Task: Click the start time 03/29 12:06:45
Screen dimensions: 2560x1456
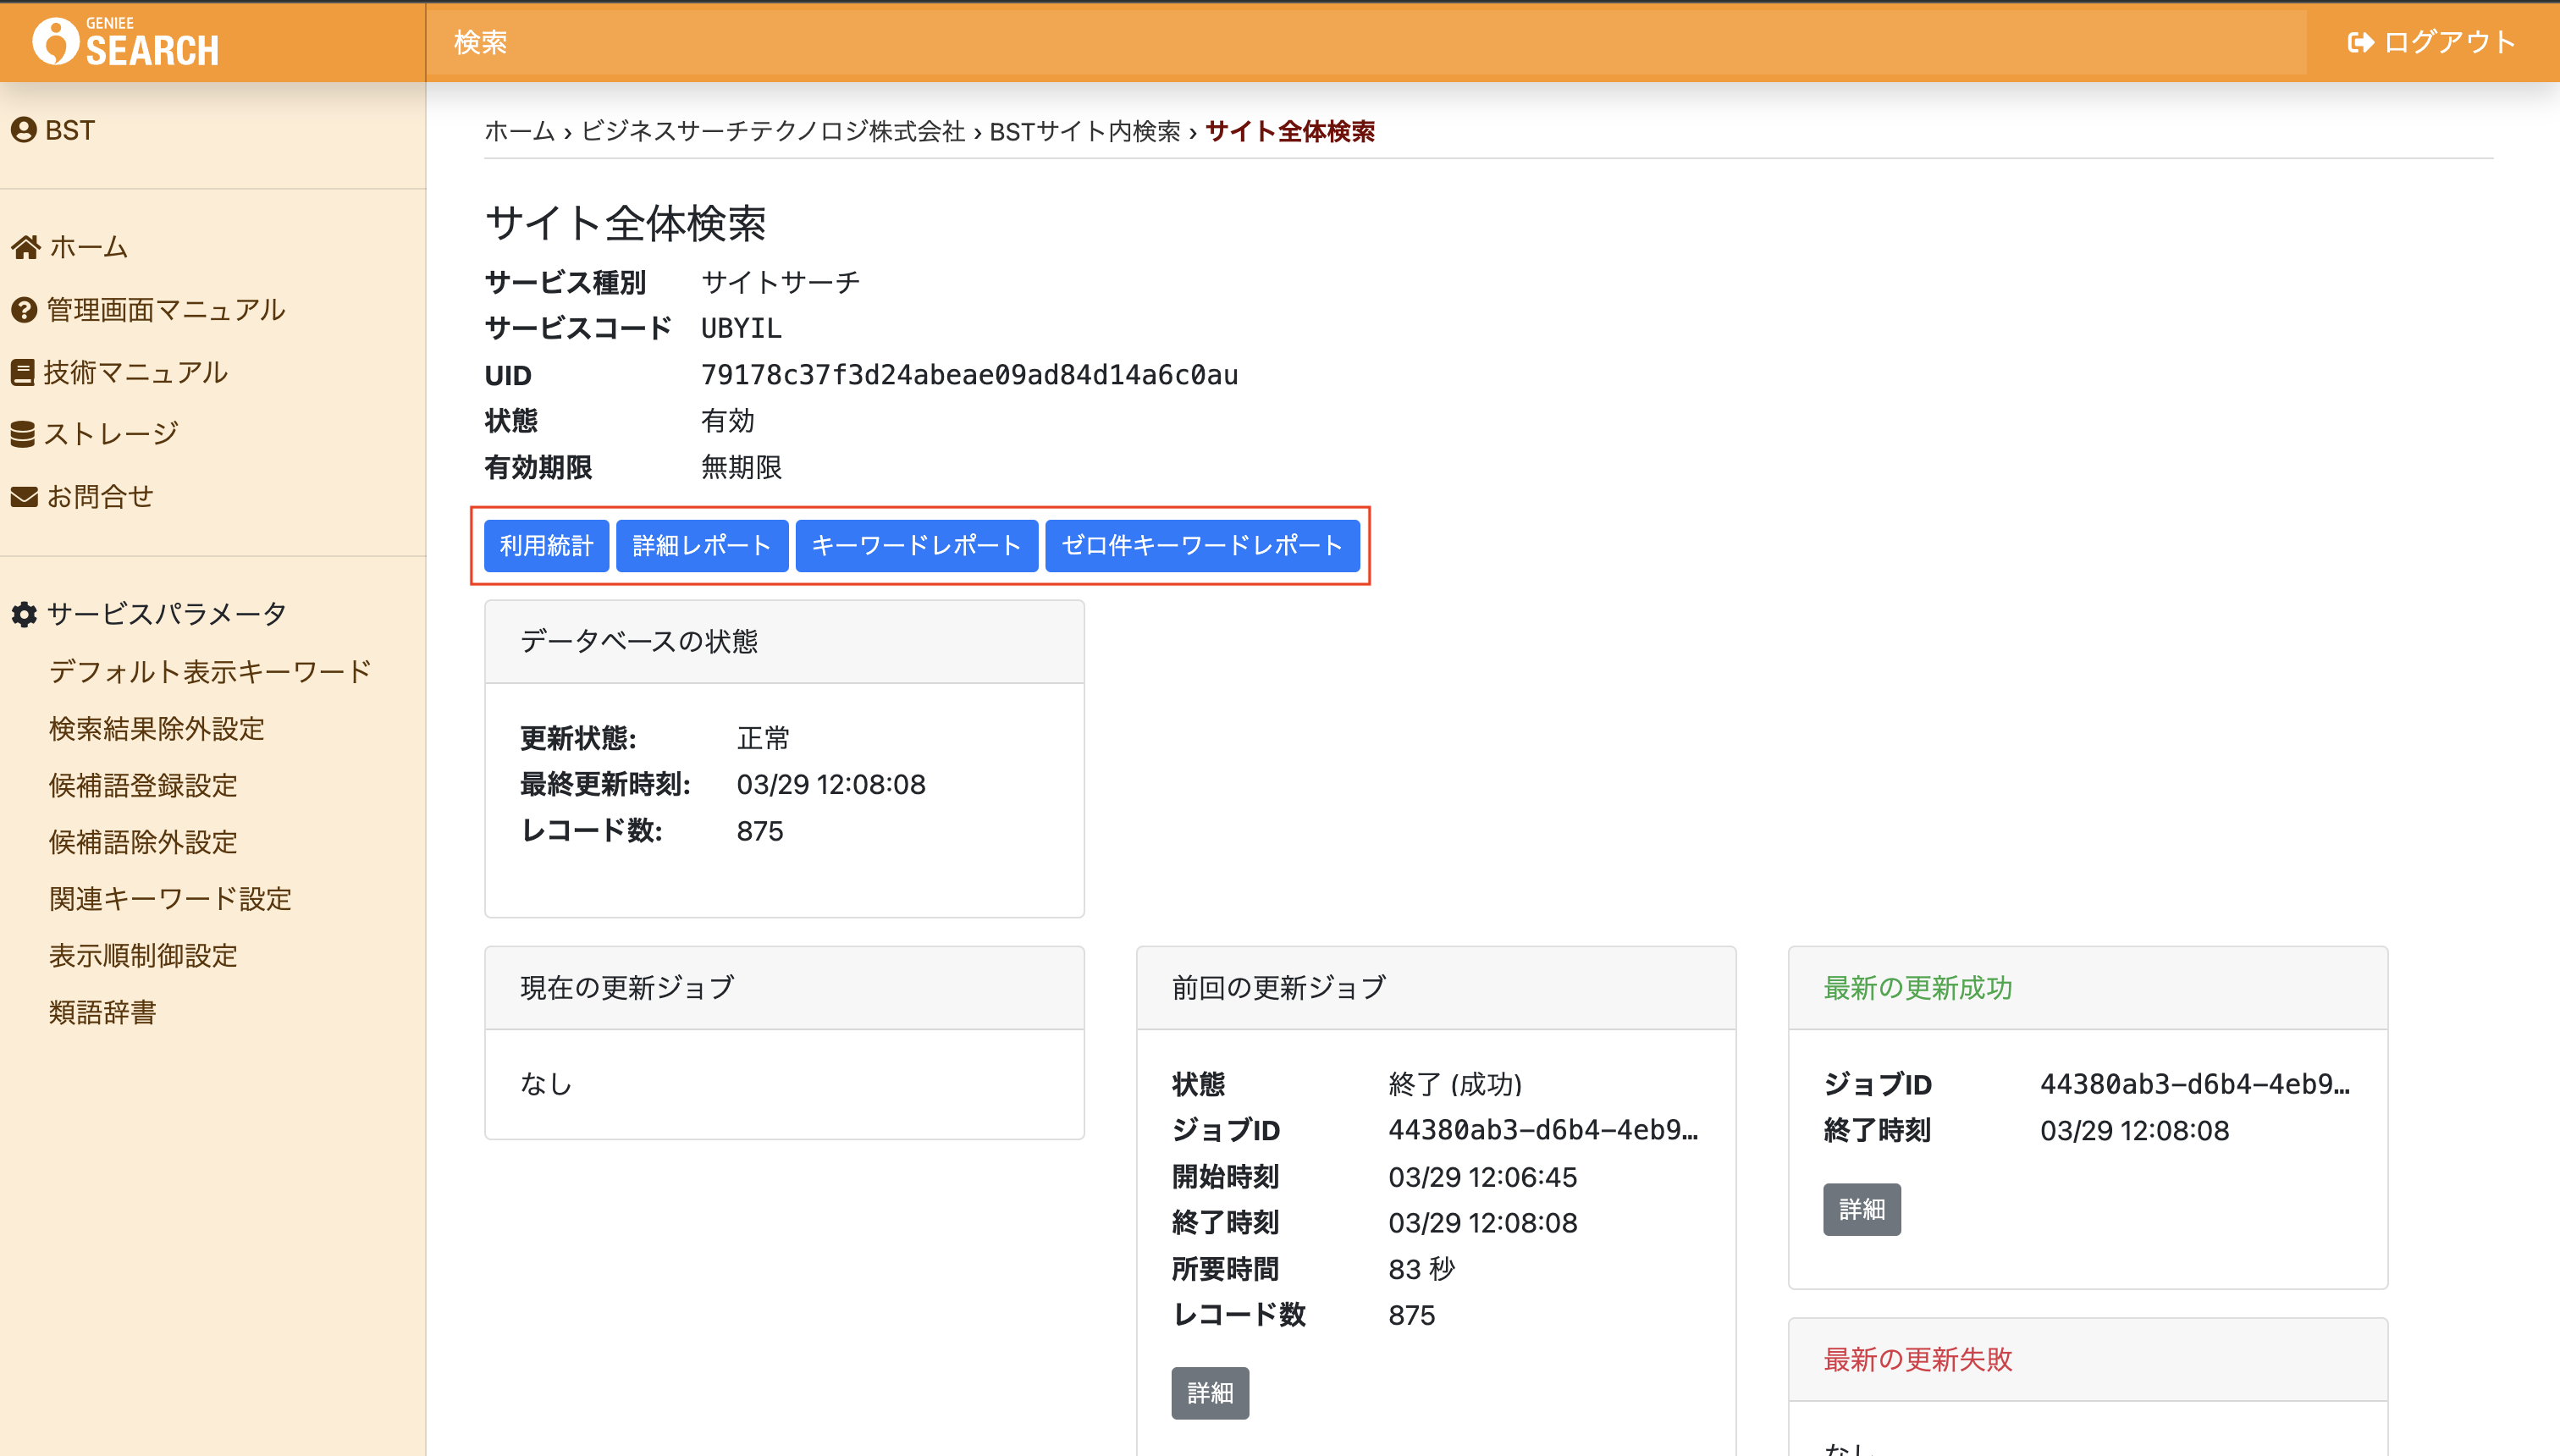Action: coord(1482,1177)
